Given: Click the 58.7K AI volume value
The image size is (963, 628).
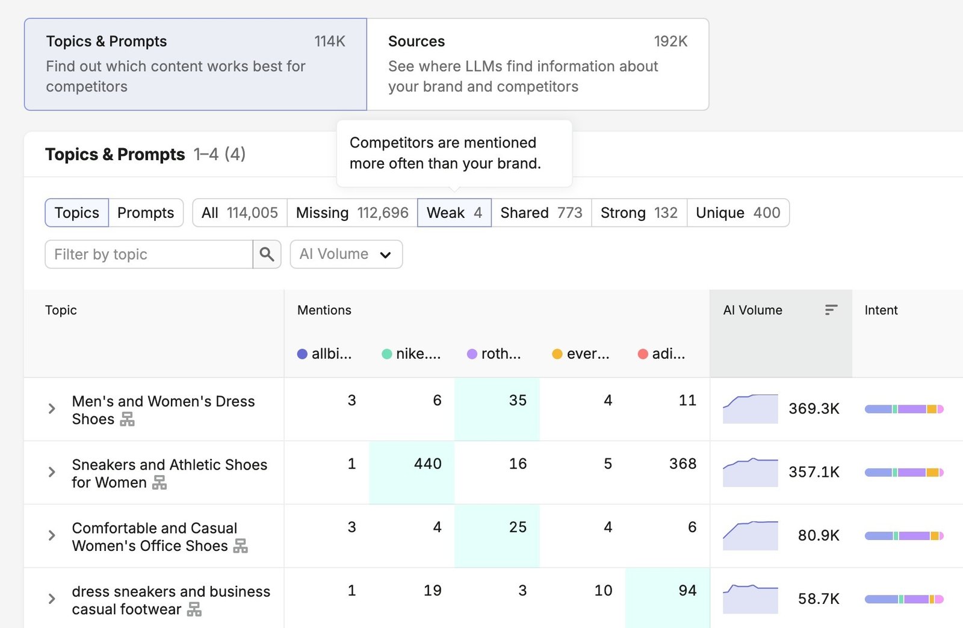Looking at the screenshot, I should click(819, 598).
